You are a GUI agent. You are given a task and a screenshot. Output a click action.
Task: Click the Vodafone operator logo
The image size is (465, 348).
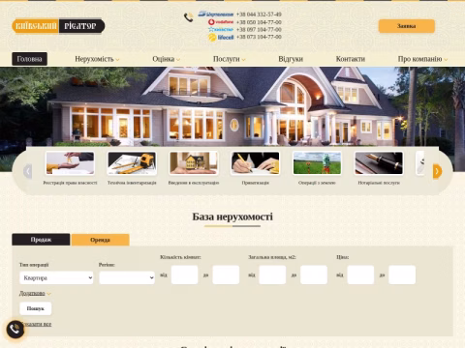coord(221,22)
